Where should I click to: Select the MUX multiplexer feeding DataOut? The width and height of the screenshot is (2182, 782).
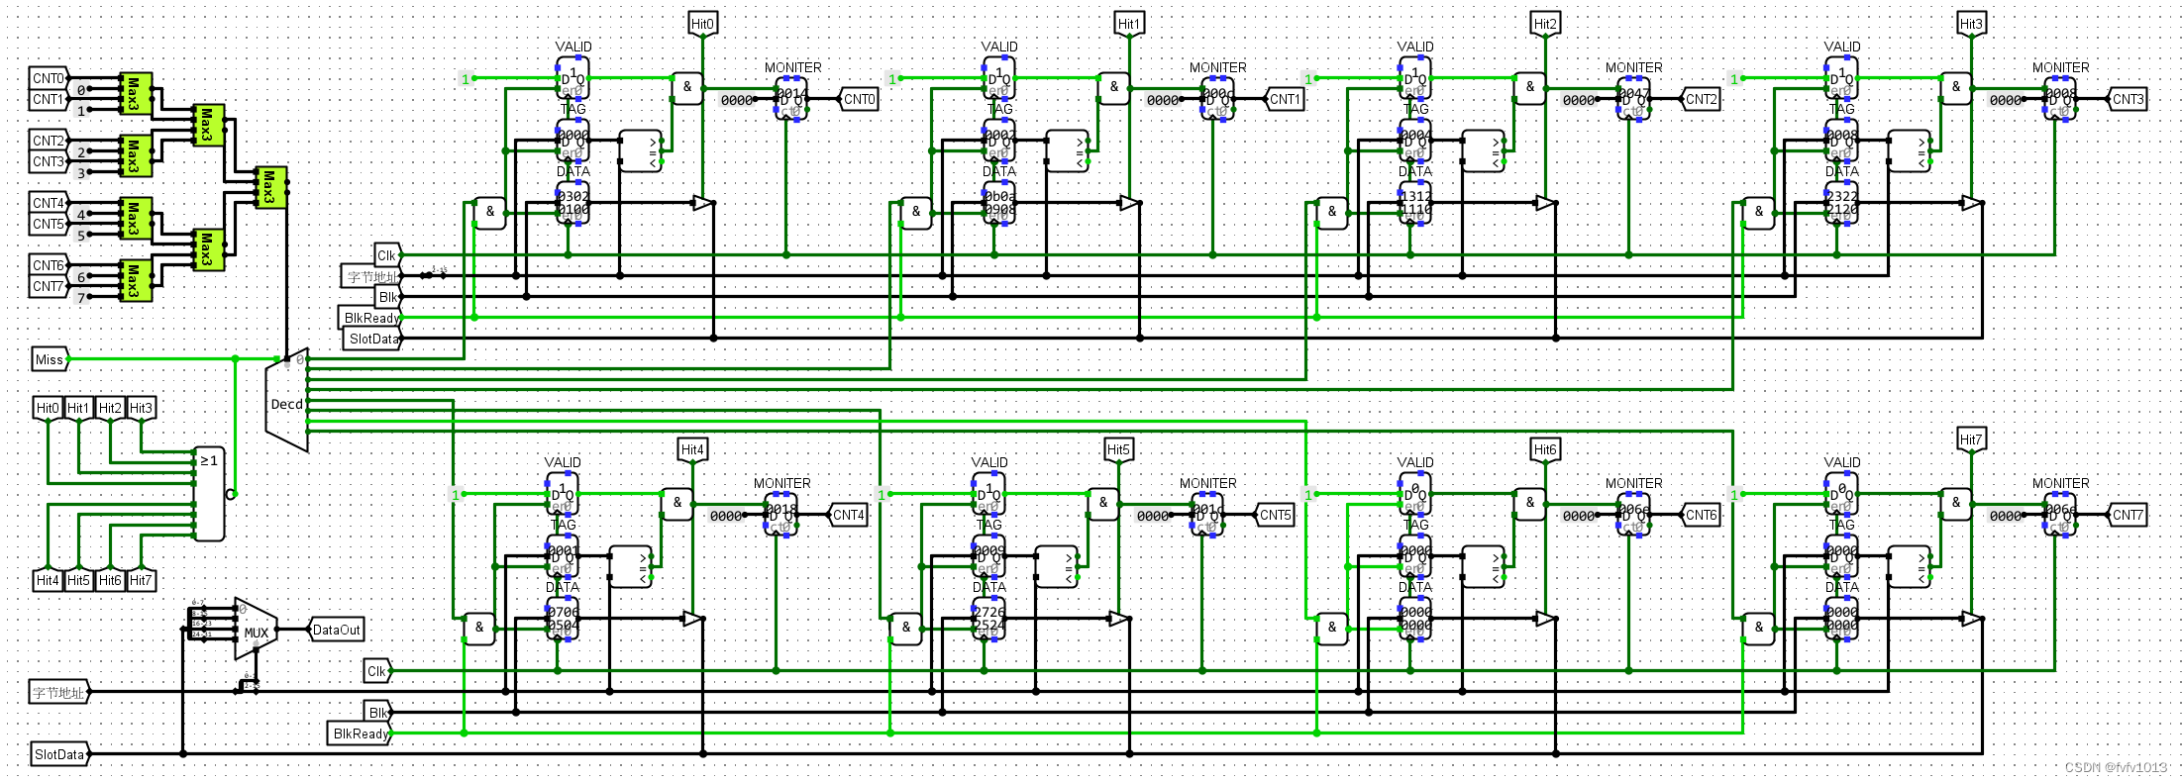coord(256,630)
